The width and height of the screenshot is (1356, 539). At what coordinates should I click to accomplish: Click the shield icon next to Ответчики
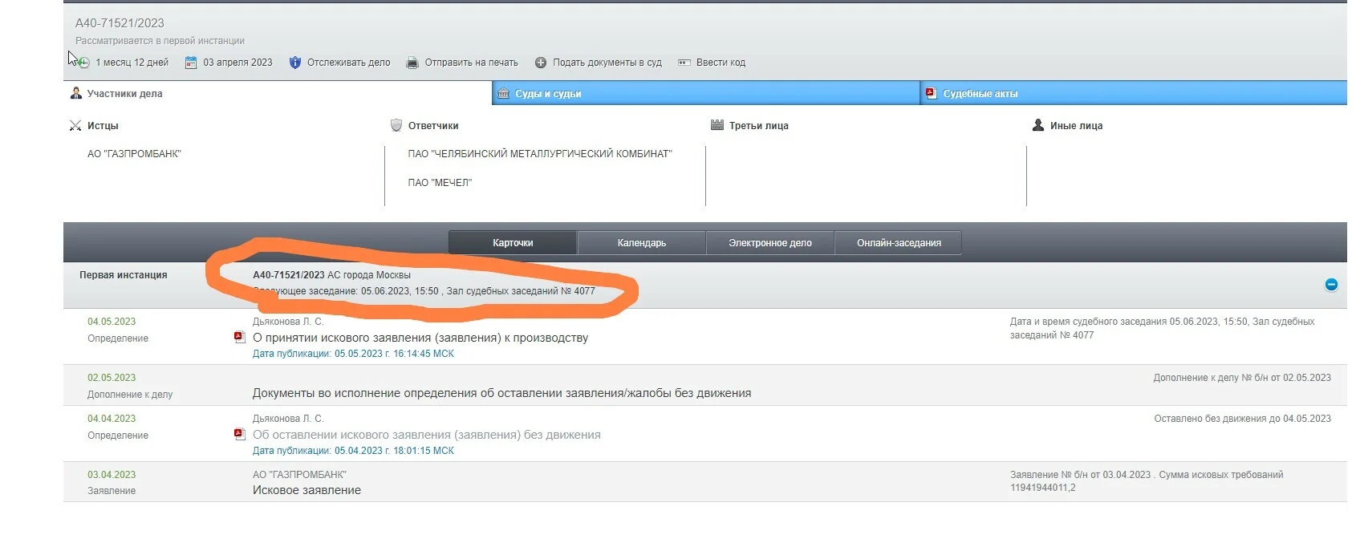tap(396, 125)
